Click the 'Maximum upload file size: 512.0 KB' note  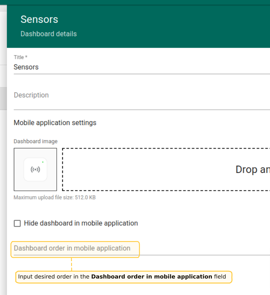click(55, 198)
